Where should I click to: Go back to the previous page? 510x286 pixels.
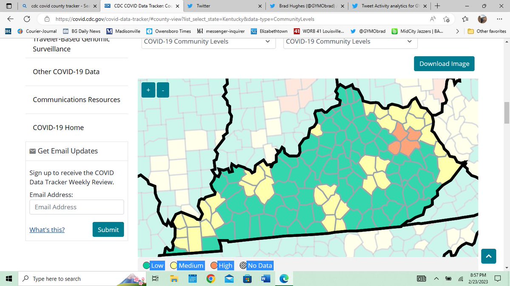click(x=11, y=19)
